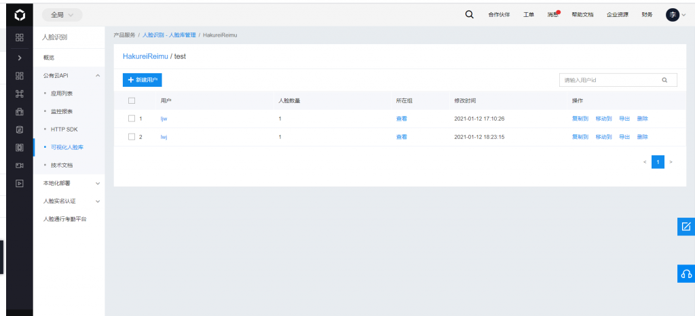Viewport: 695px width, 316px height.
Task: Open the magnifier search in top bar
Action: (470, 15)
